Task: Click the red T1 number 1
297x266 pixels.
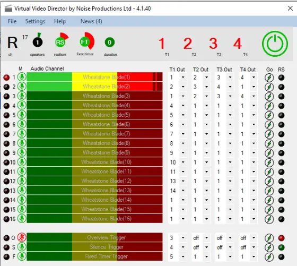Action: (x=162, y=44)
